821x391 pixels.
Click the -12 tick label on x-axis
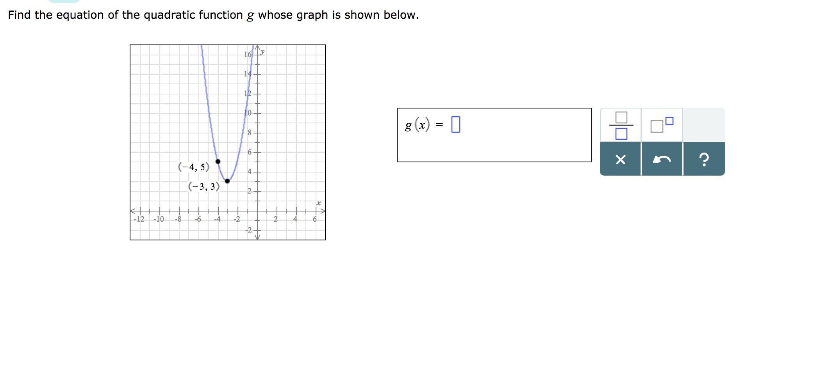pos(139,219)
